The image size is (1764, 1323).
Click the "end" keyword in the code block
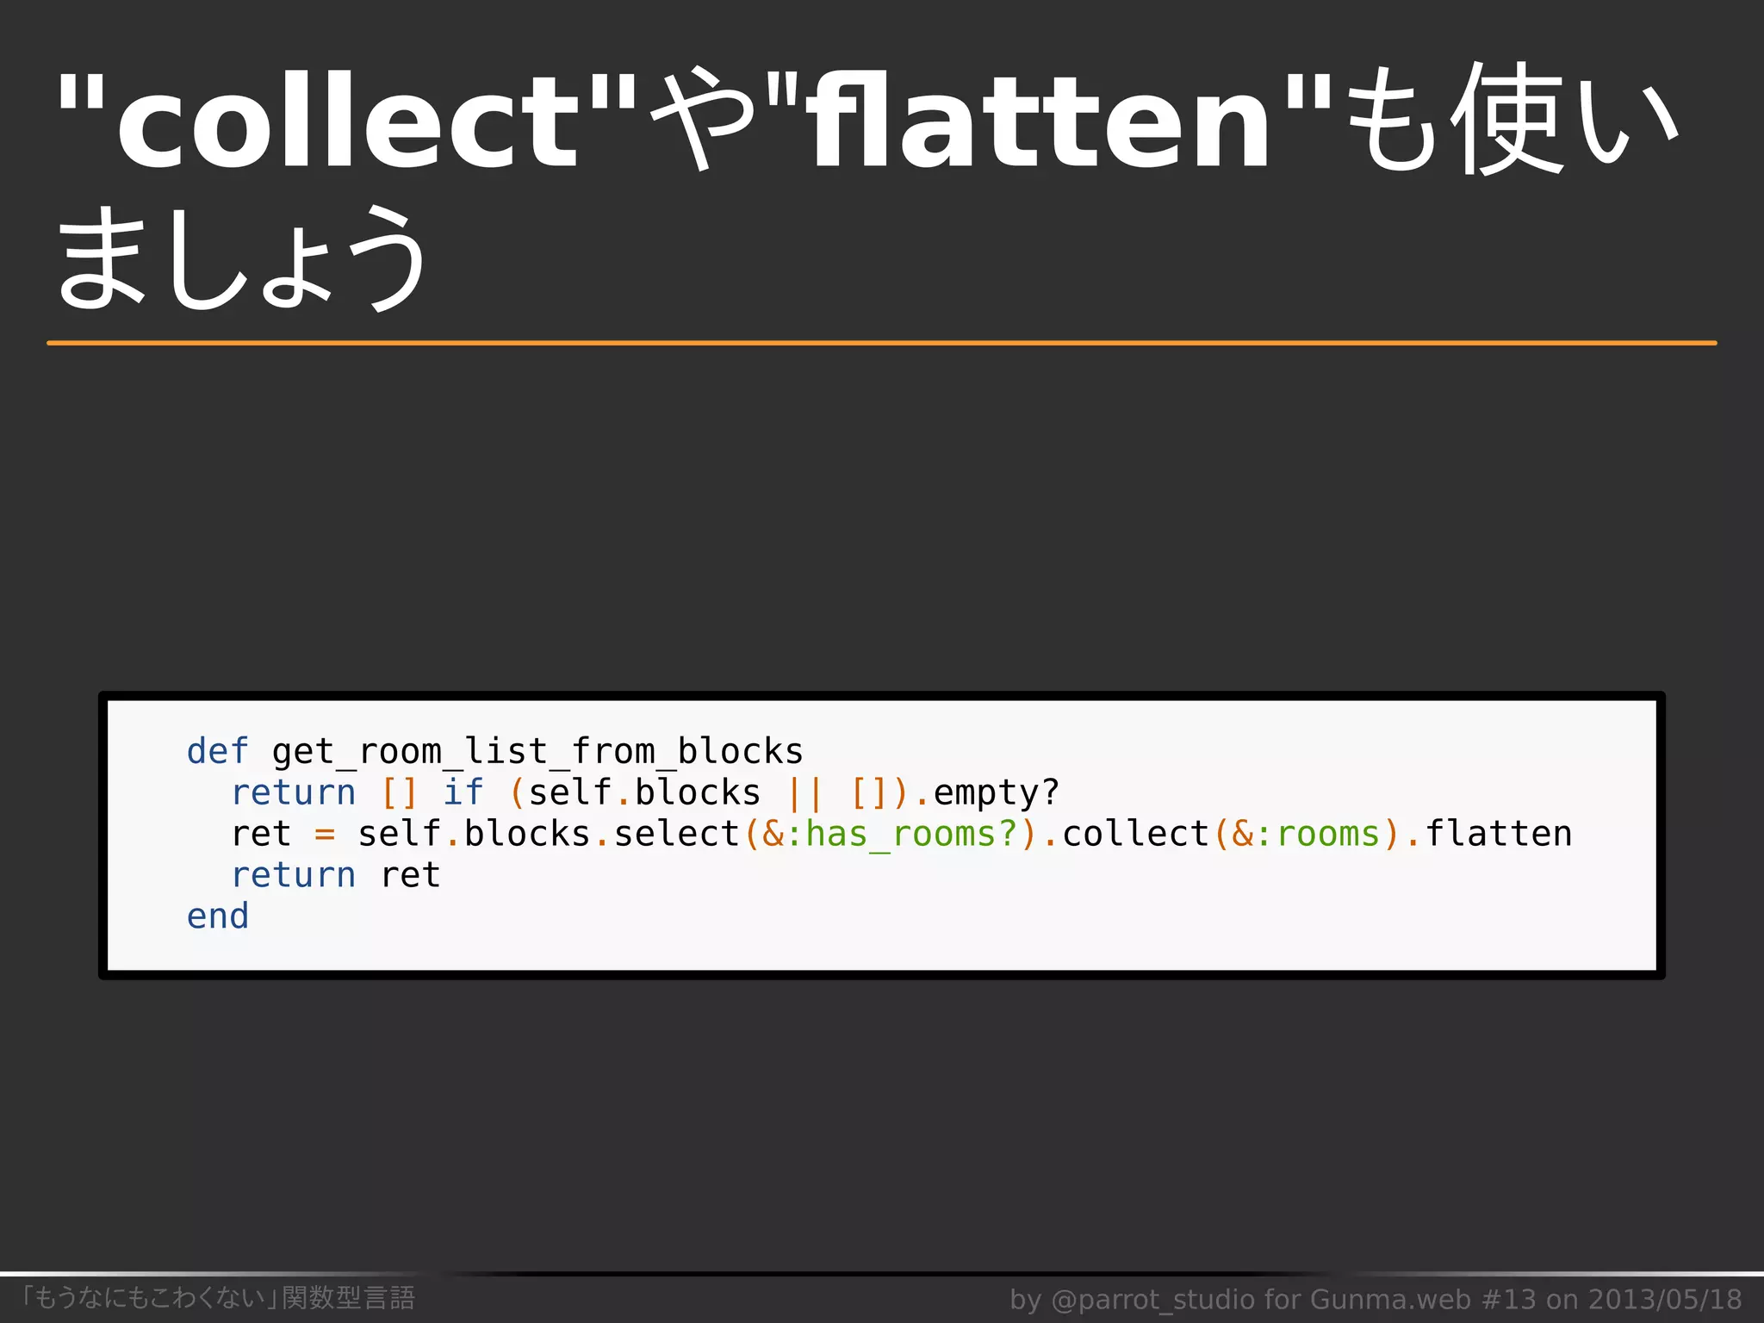pos(218,916)
